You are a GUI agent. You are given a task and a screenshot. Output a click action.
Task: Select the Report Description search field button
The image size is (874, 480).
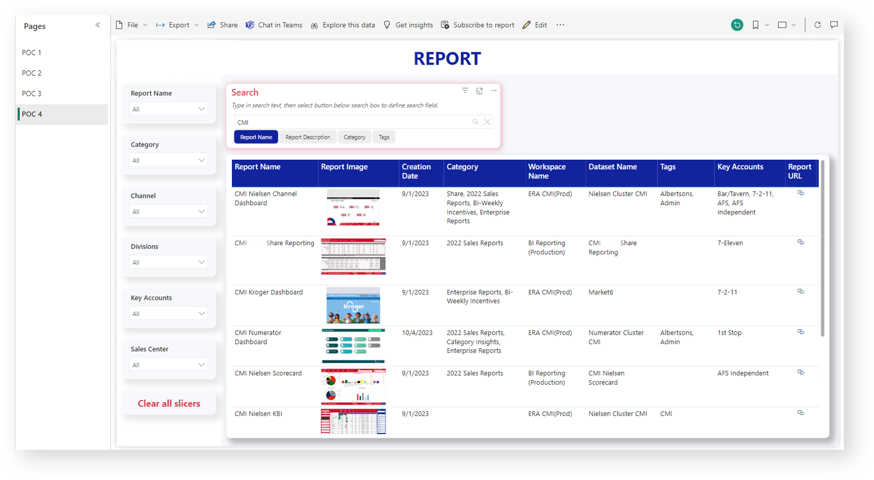tap(308, 137)
